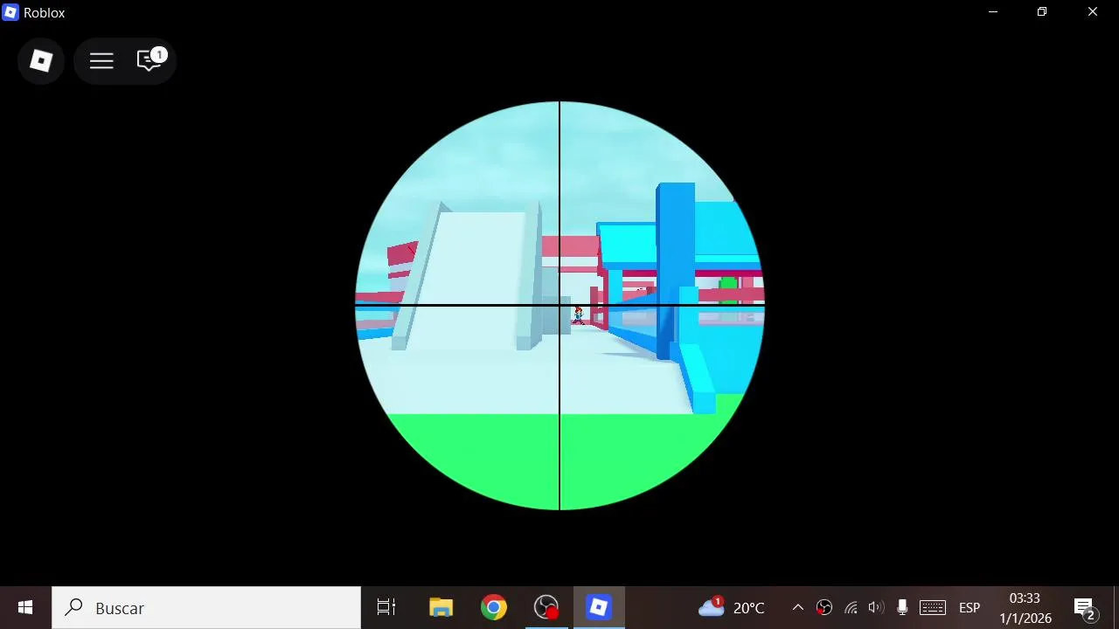The image size is (1119, 629).
Task: Open Task View on the taskbar
Action: coord(386,607)
